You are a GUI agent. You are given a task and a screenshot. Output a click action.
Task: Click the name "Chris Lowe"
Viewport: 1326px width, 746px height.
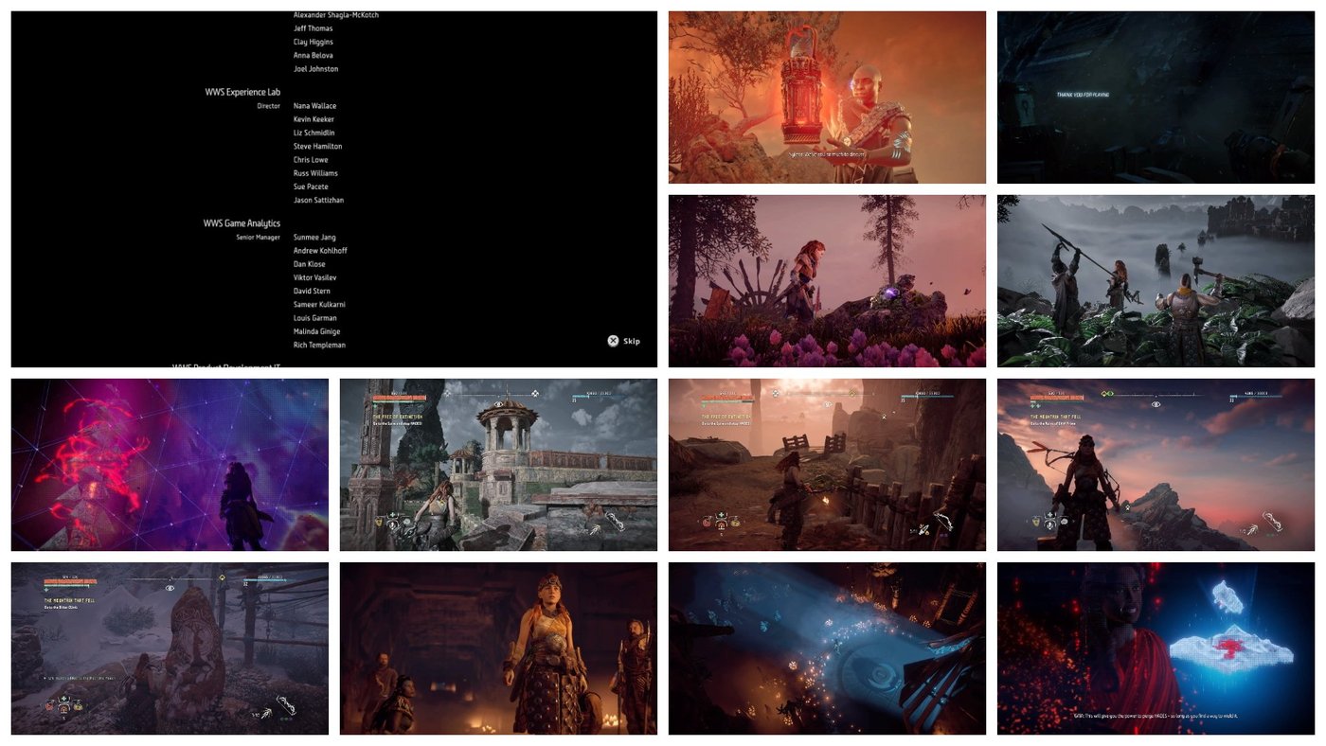point(312,159)
